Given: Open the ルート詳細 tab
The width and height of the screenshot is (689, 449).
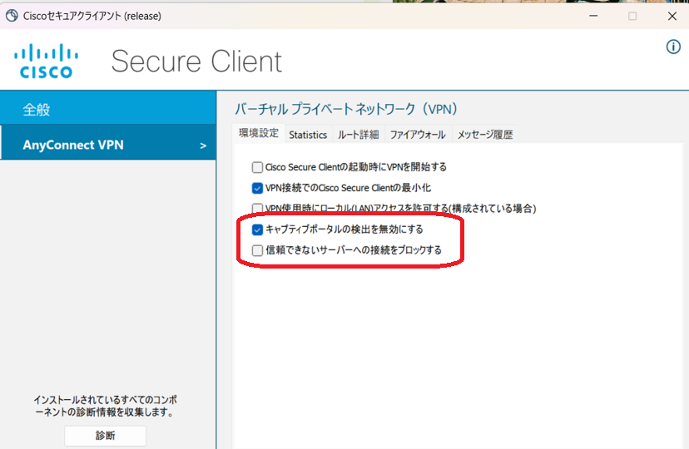Looking at the screenshot, I should [358, 135].
